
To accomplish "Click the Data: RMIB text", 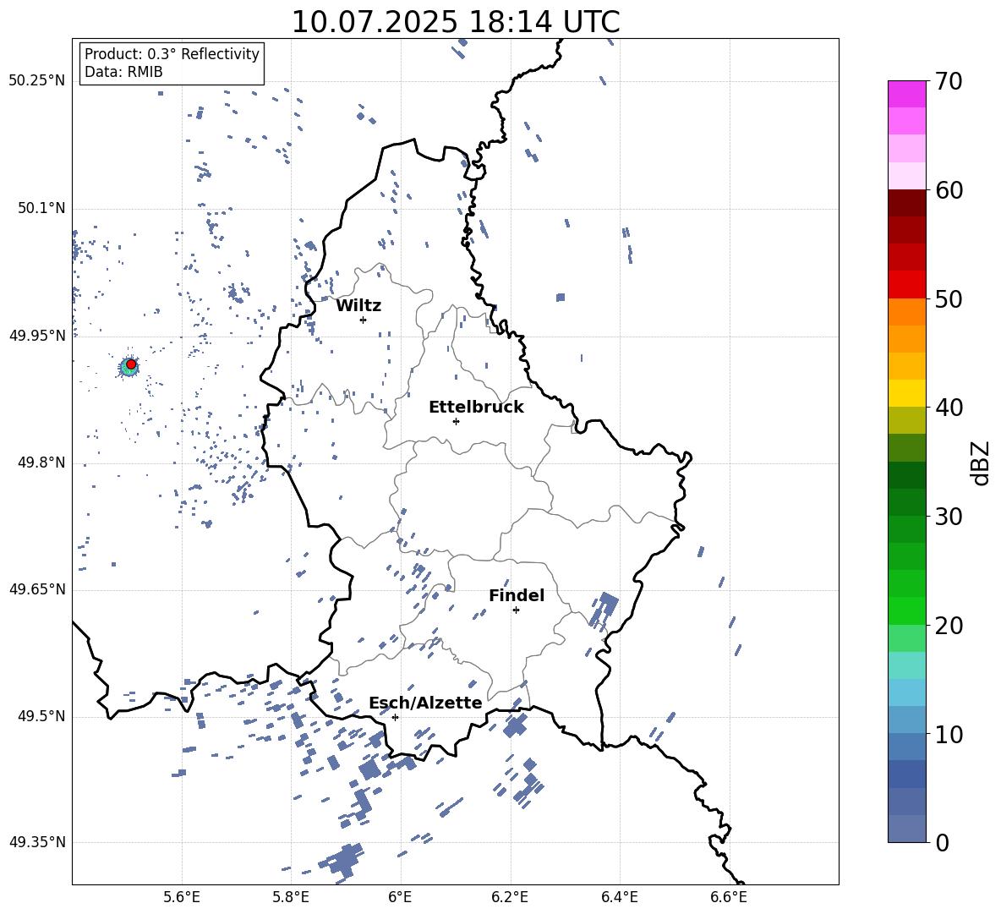I will (123, 72).
